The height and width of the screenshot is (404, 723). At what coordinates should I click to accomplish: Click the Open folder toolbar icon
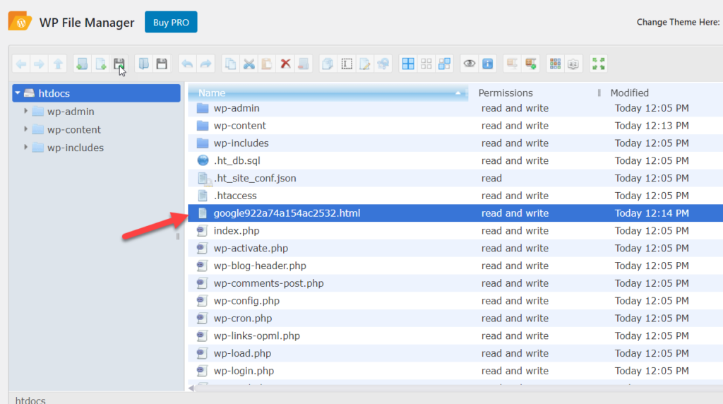(143, 64)
